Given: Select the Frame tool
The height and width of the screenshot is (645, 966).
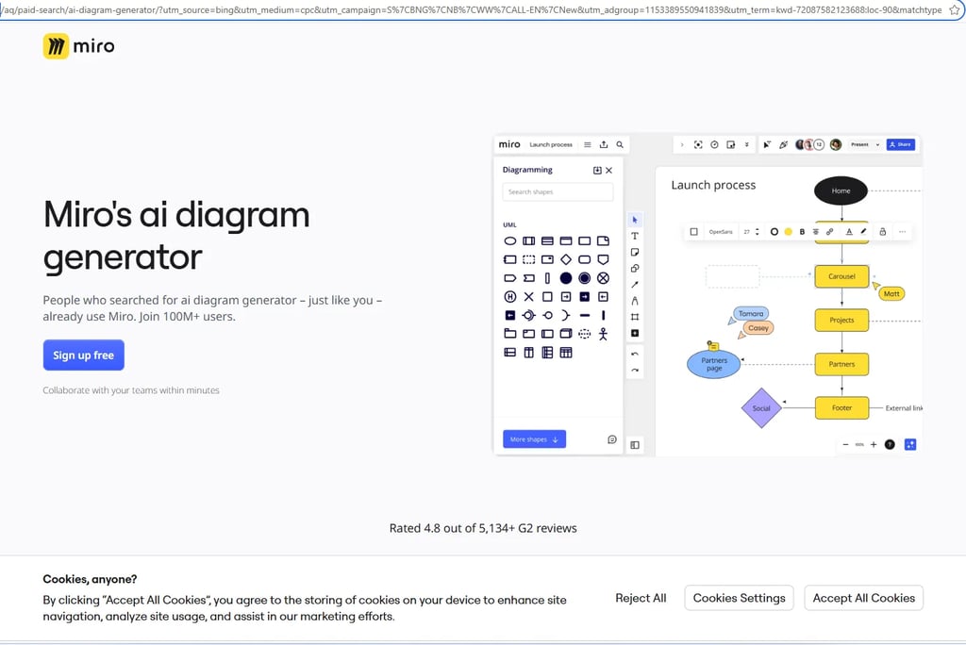Looking at the screenshot, I should [635, 317].
